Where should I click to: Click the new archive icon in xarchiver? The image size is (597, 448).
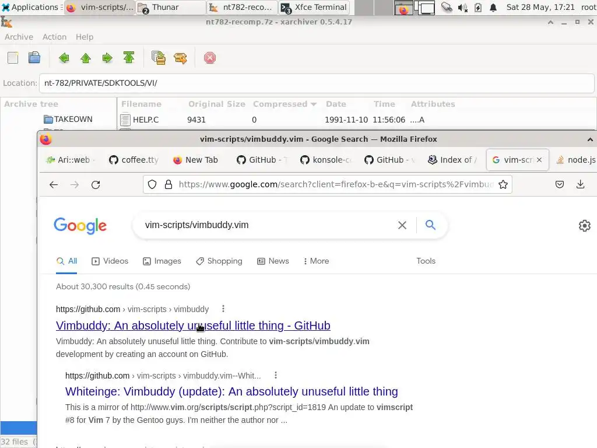click(x=13, y=58)
